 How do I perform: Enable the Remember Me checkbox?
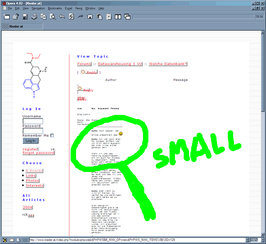point(52,135)
